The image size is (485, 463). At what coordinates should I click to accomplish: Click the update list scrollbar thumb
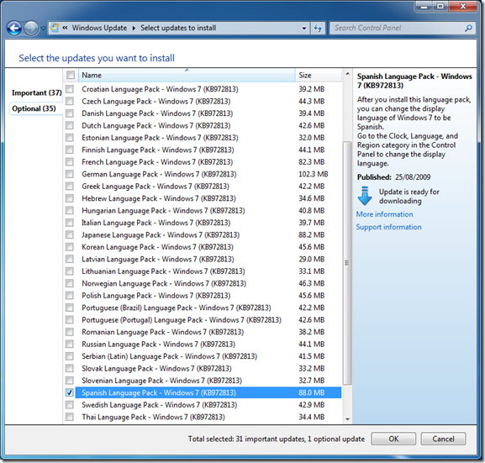(x=347, y=263)
